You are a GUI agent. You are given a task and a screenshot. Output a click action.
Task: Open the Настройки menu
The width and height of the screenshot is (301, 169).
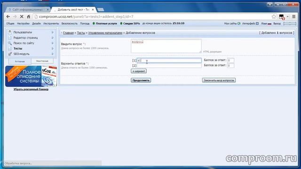click(x=23, y=23)
